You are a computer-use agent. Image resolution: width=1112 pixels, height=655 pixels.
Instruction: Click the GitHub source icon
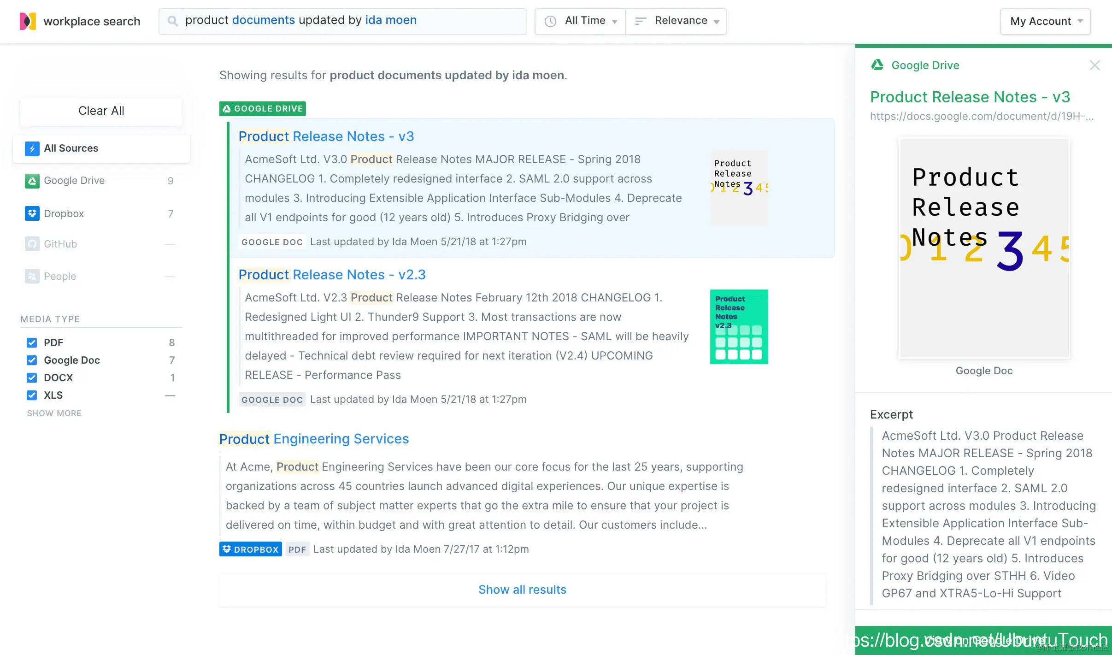click(x=32, y=244)
